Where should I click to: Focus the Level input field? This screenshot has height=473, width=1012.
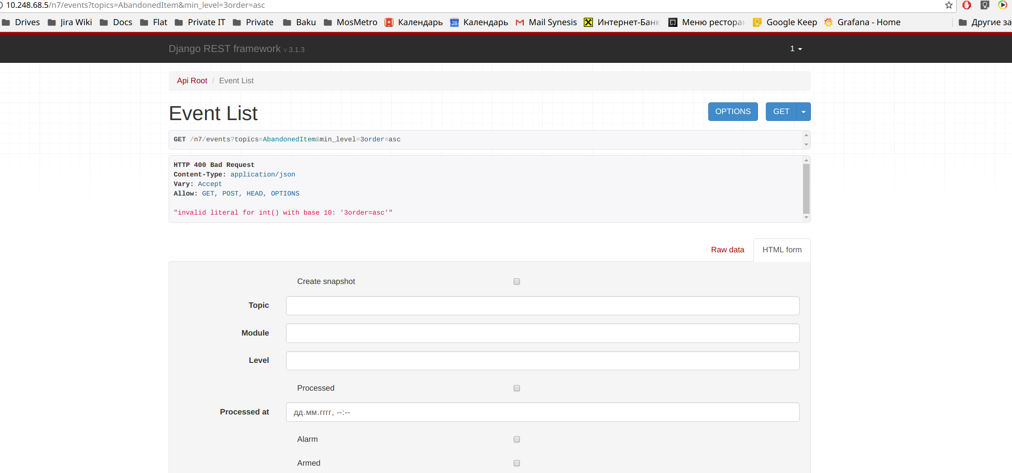[543, 361]
